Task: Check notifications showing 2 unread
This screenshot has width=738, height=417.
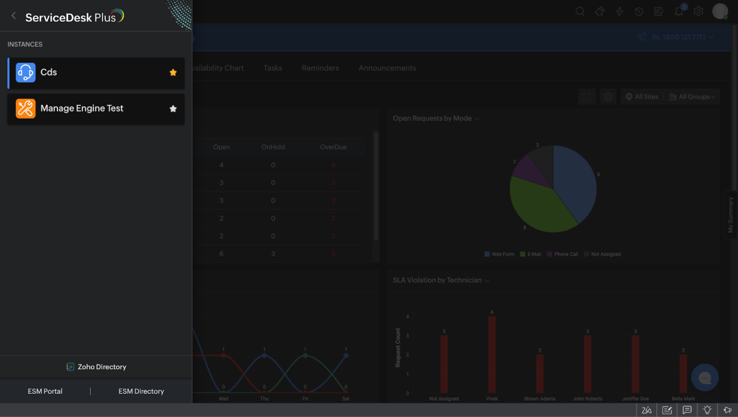Action: [679, 11]
